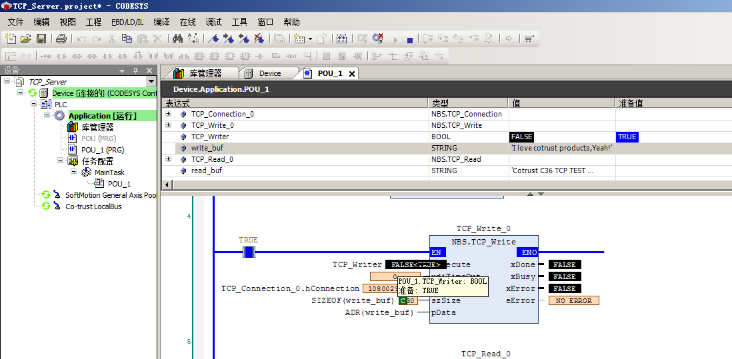This screenshot has width=732, height=359.
Task: Expand TCP_Write_0 in watch table
Action: 169,125
